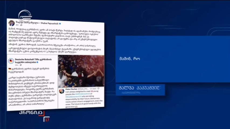Click verified badge next to Deutsche Botschaft Tiflis
The width and height of the screenshot is (230, 129).
pos(37,62)
